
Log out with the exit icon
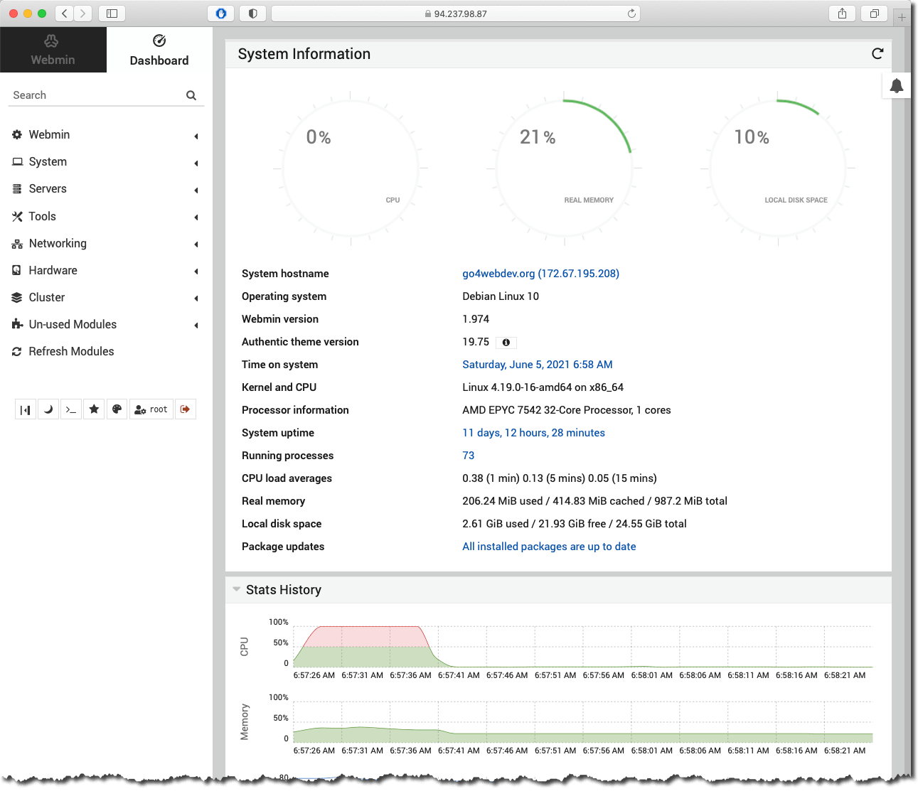tap(186, 409)
